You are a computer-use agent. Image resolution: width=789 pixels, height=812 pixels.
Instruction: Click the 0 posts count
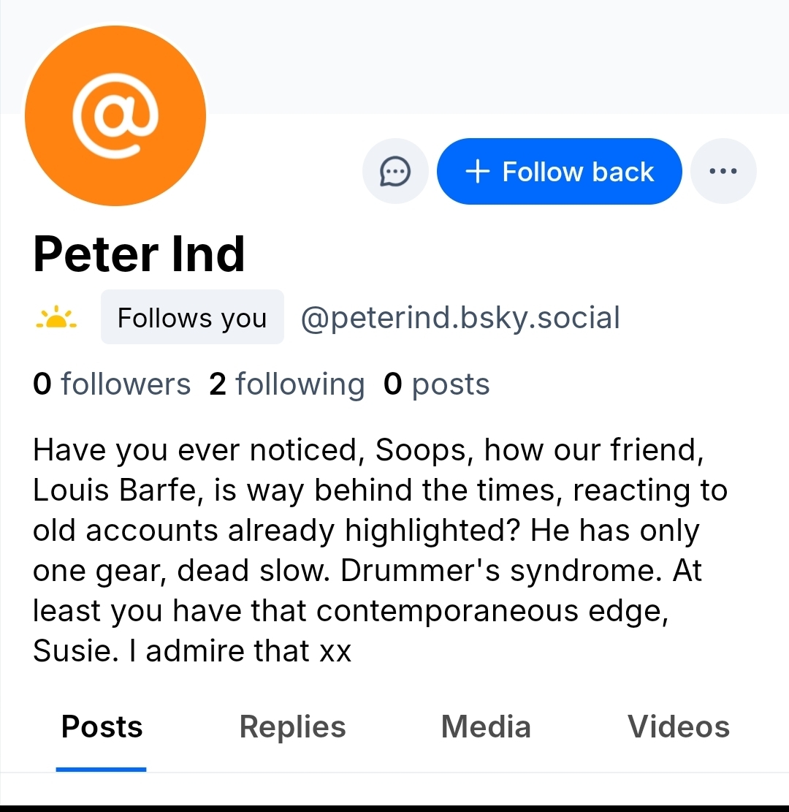(436, 384)
